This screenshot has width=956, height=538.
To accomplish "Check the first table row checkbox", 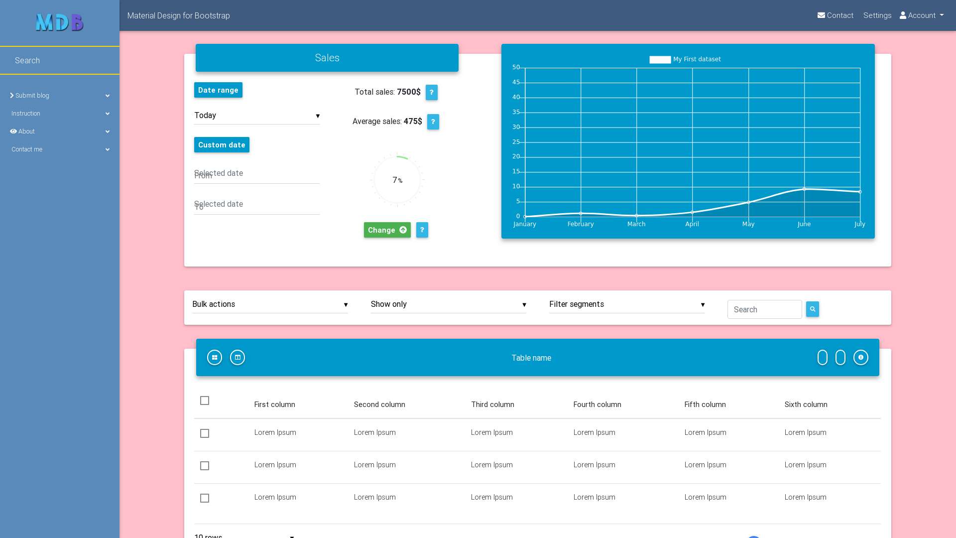I will click(205, 434).
